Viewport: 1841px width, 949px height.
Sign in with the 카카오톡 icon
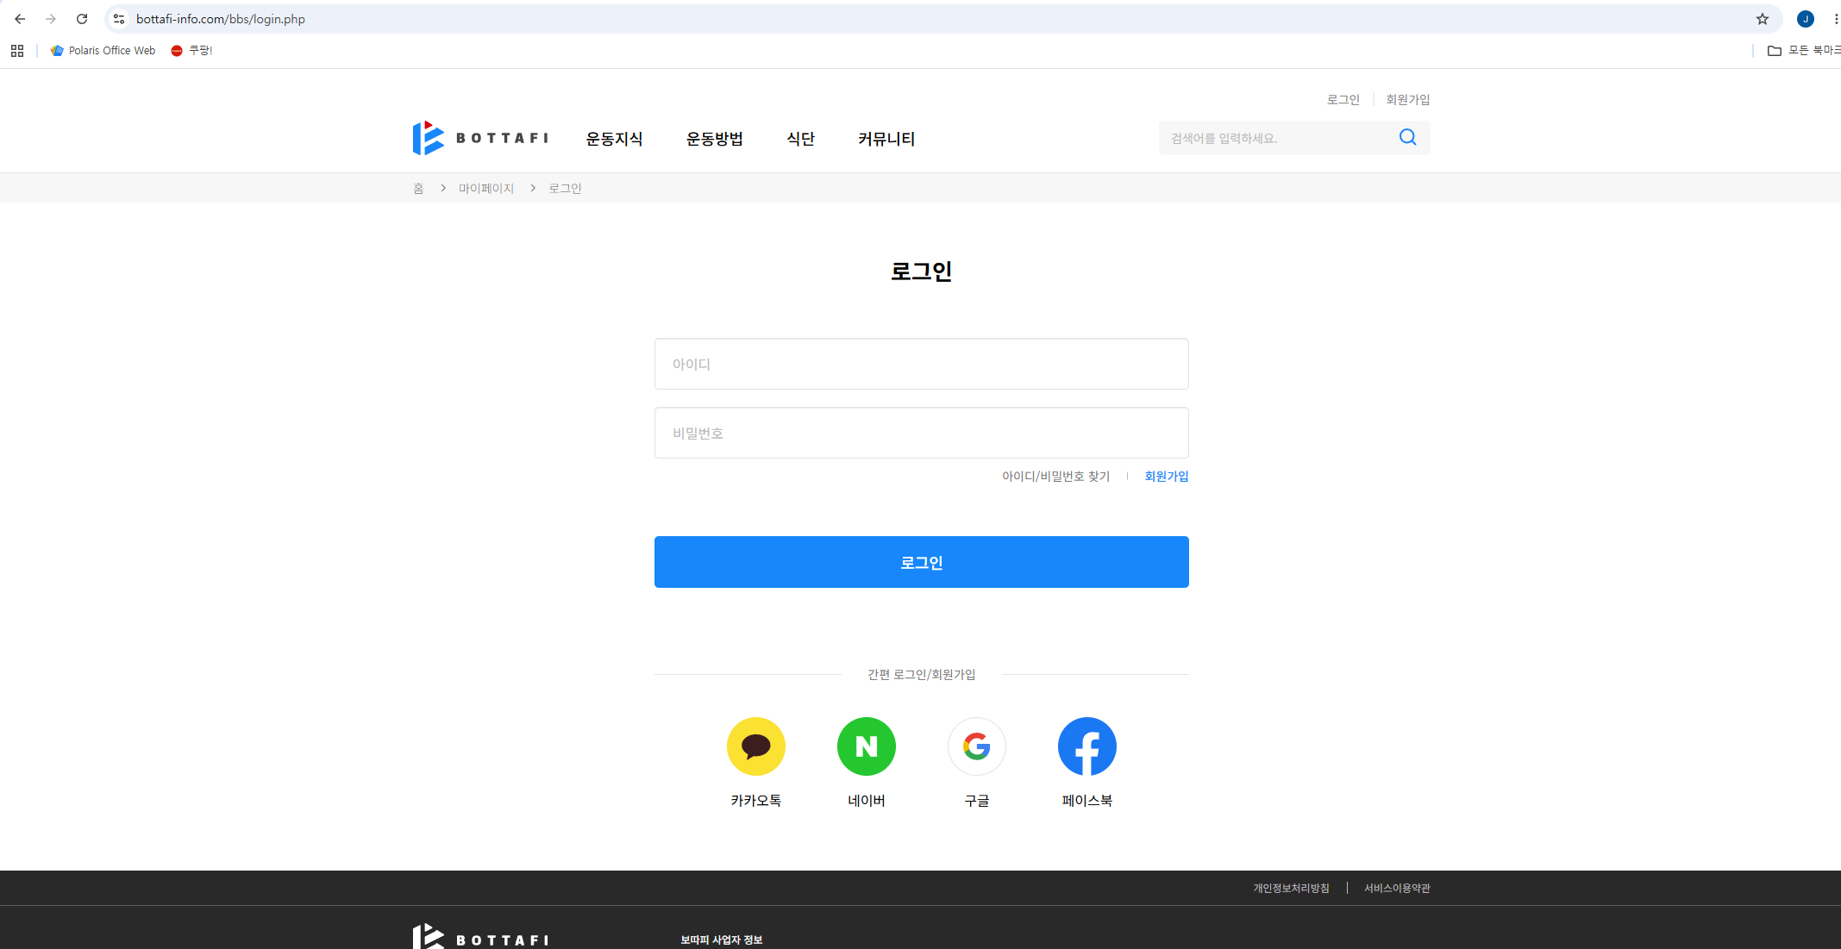[756, 746]
